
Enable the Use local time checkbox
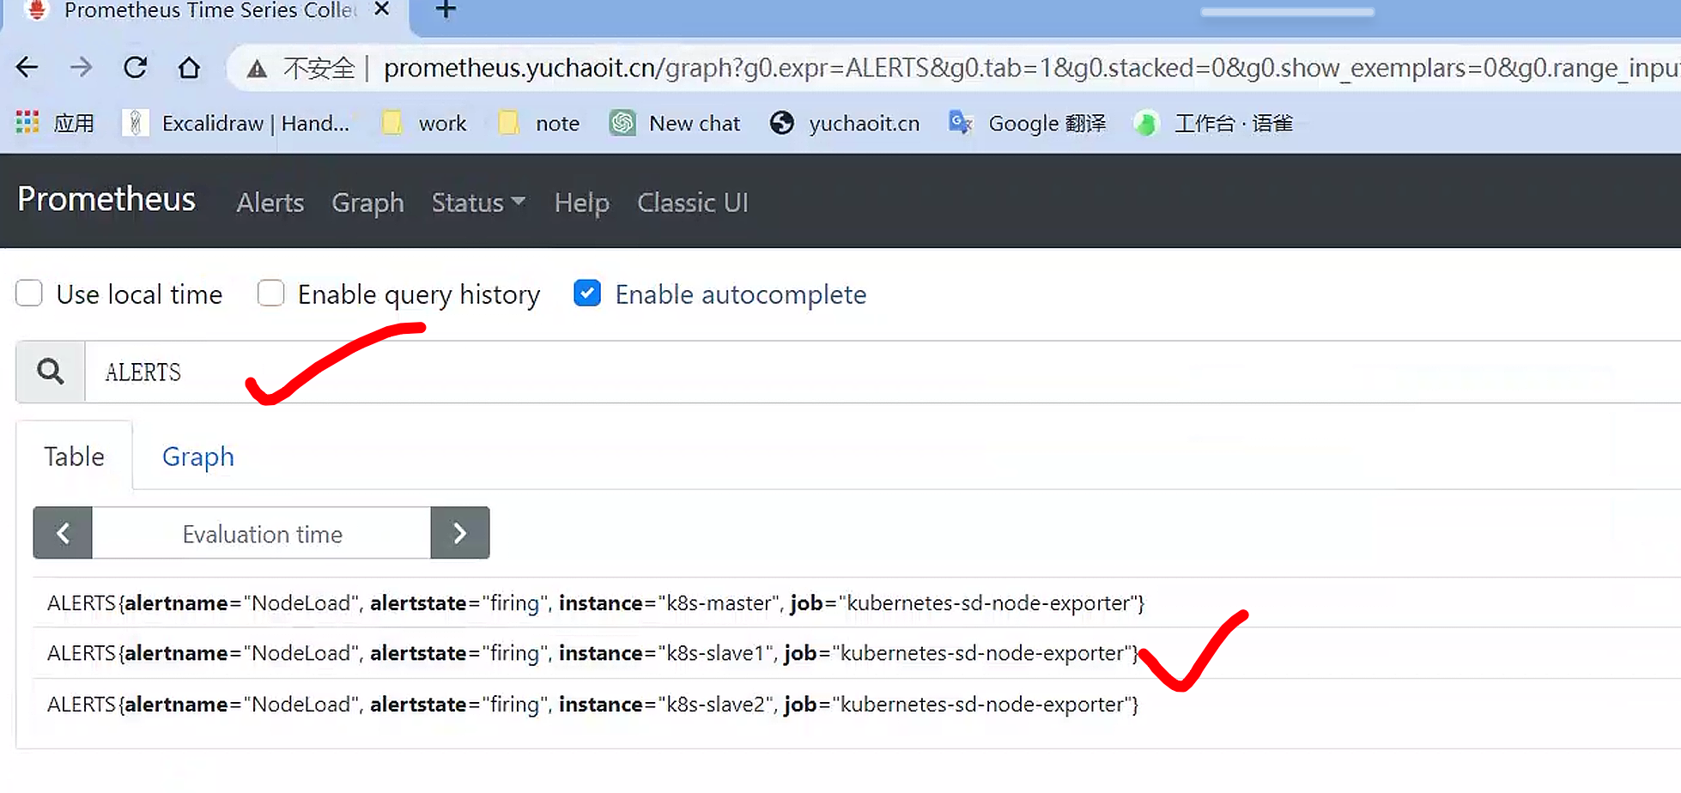click(29, 294)
